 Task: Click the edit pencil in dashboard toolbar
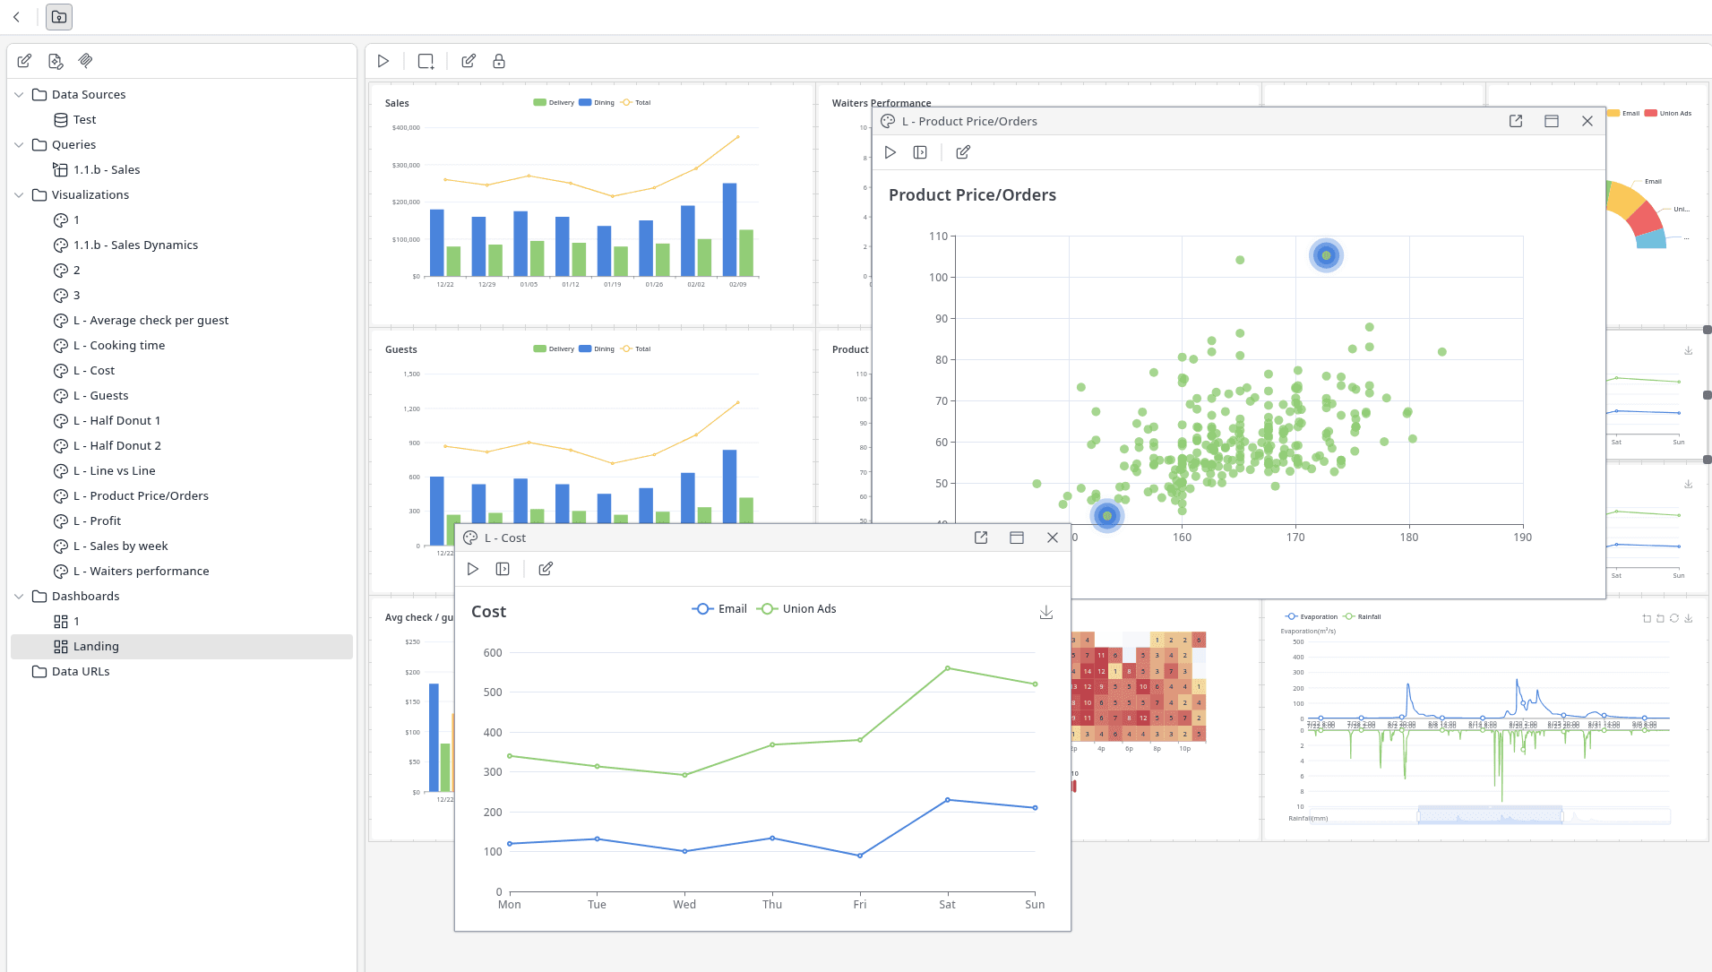pos(468,61)
